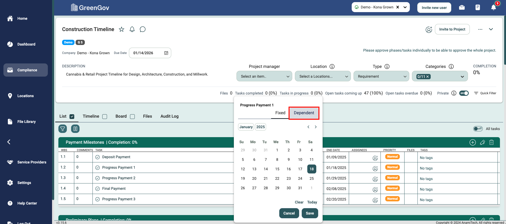506x224 pixels.
Task: Open the January month selector
Action: [x=246, y=127]
